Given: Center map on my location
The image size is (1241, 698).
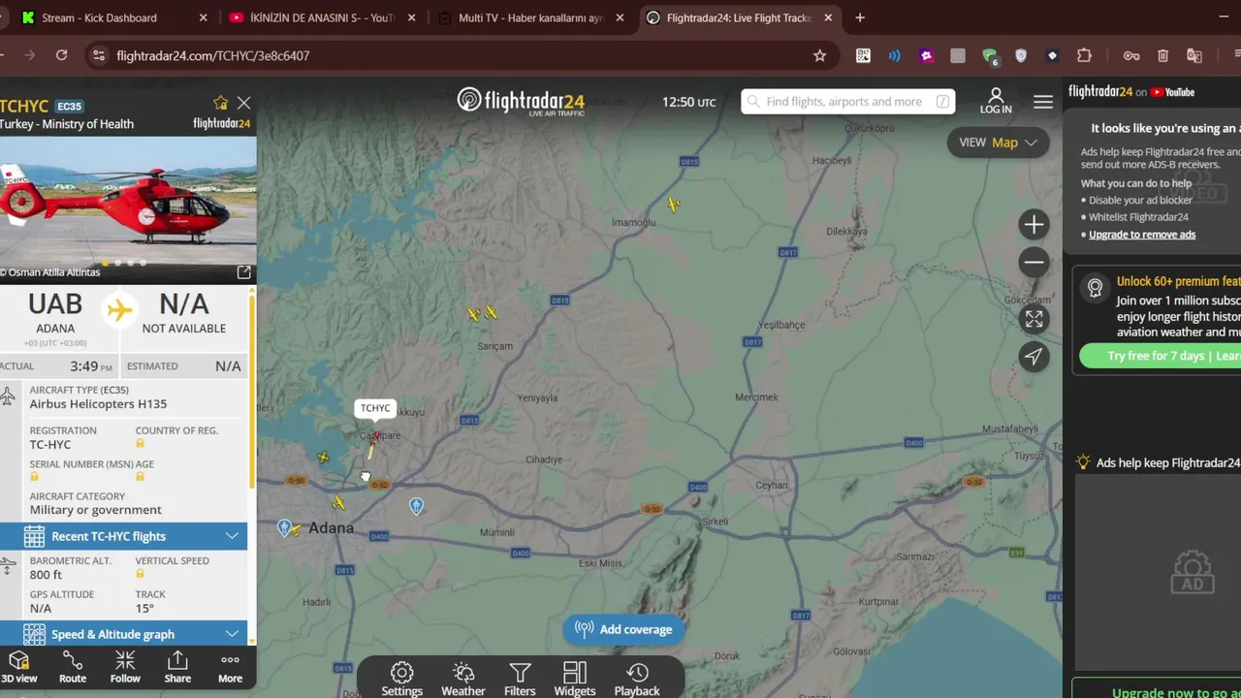Looking at the screenshot, I should (x=1034, y=356).
